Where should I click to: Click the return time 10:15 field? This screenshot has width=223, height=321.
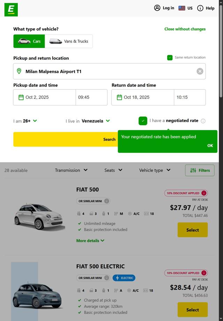click(190, 97)
